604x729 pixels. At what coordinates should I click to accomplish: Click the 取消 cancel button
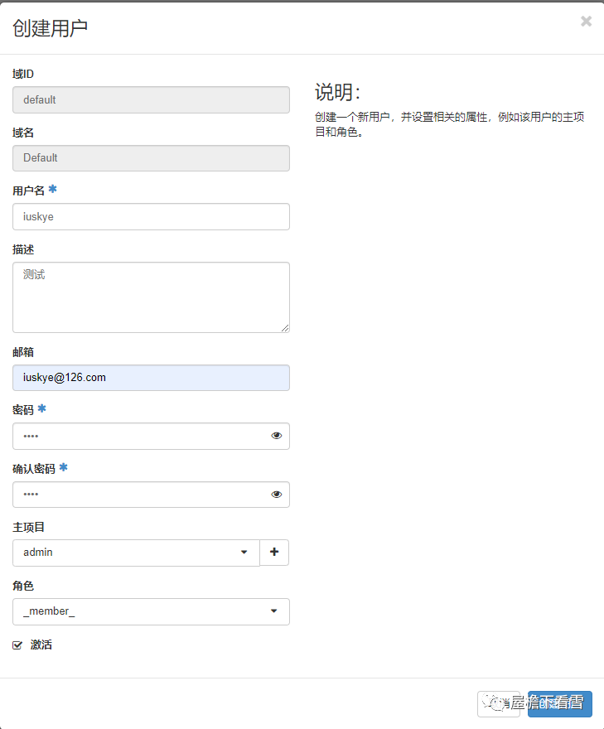point(499,704)
